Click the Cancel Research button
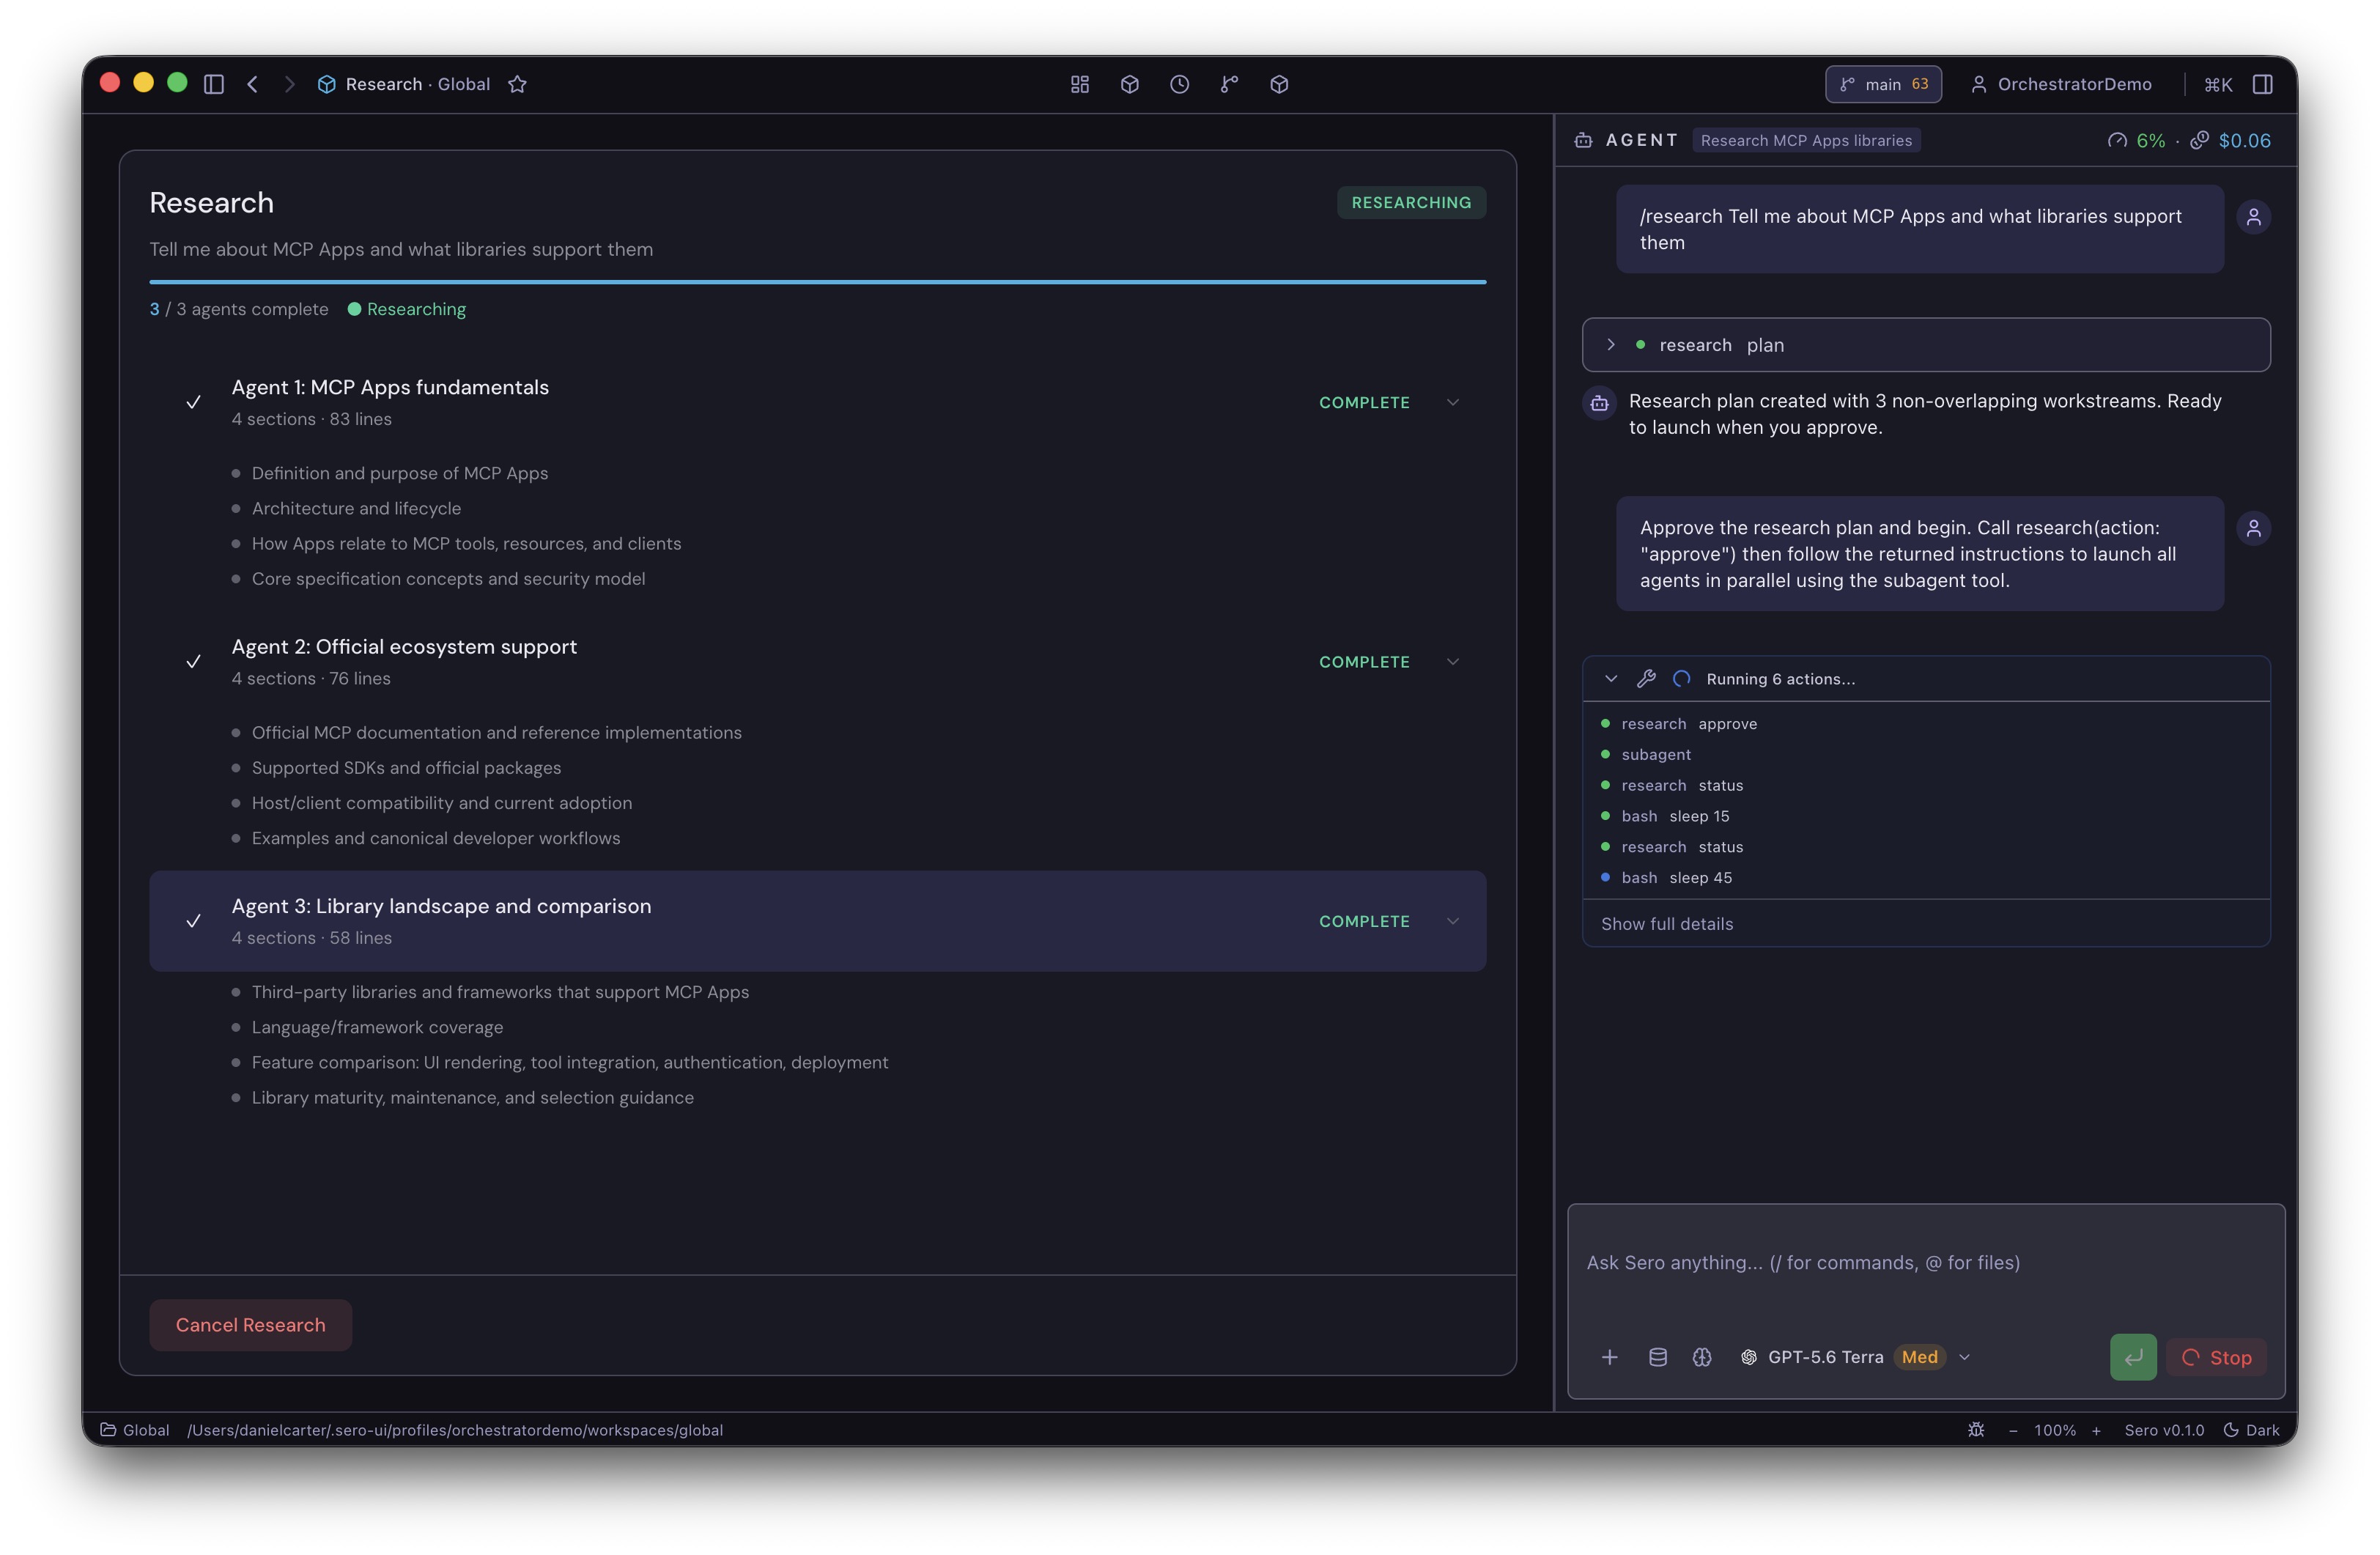This screenshot has height=1555, width=2380. click(250, 1325)
